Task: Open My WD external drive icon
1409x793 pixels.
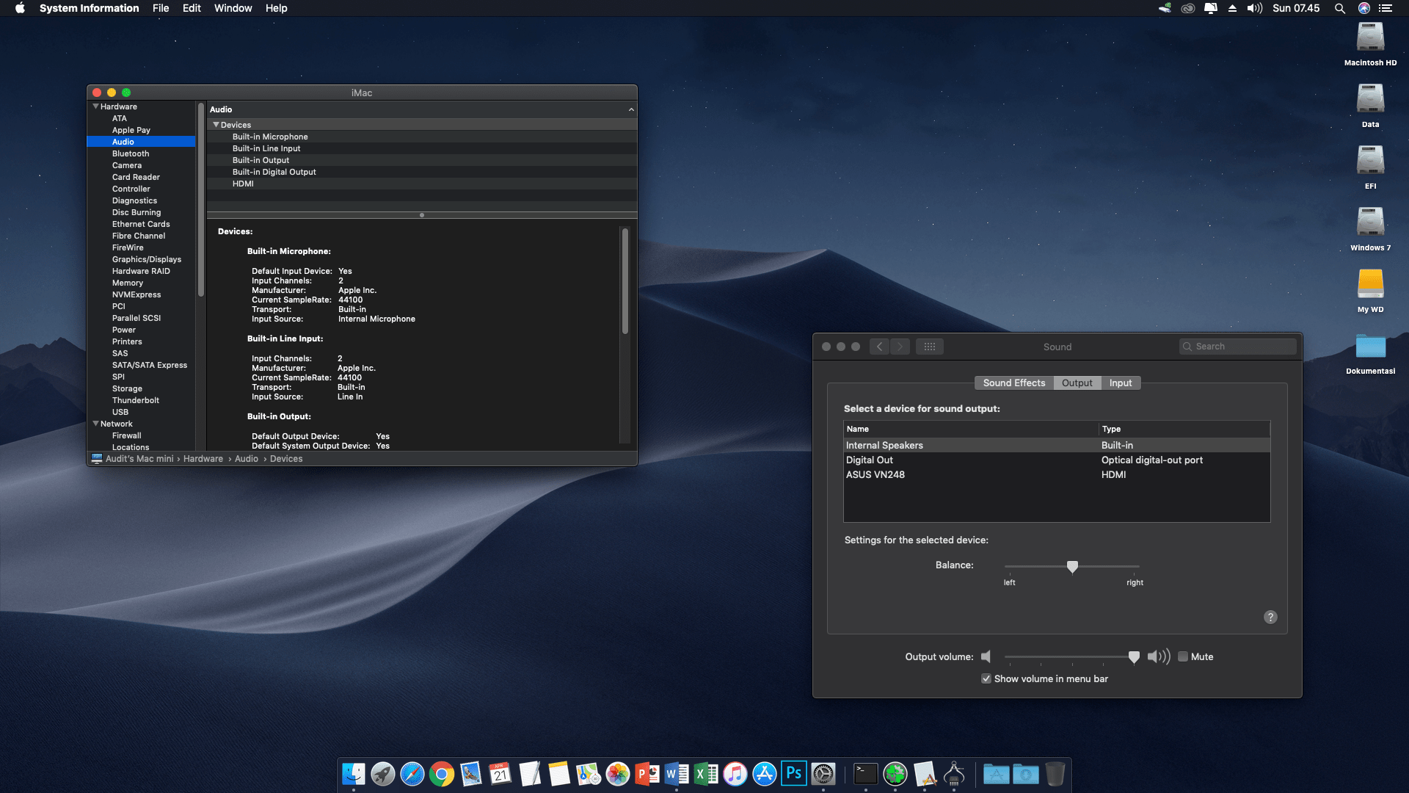Action: coord(1370,285)
